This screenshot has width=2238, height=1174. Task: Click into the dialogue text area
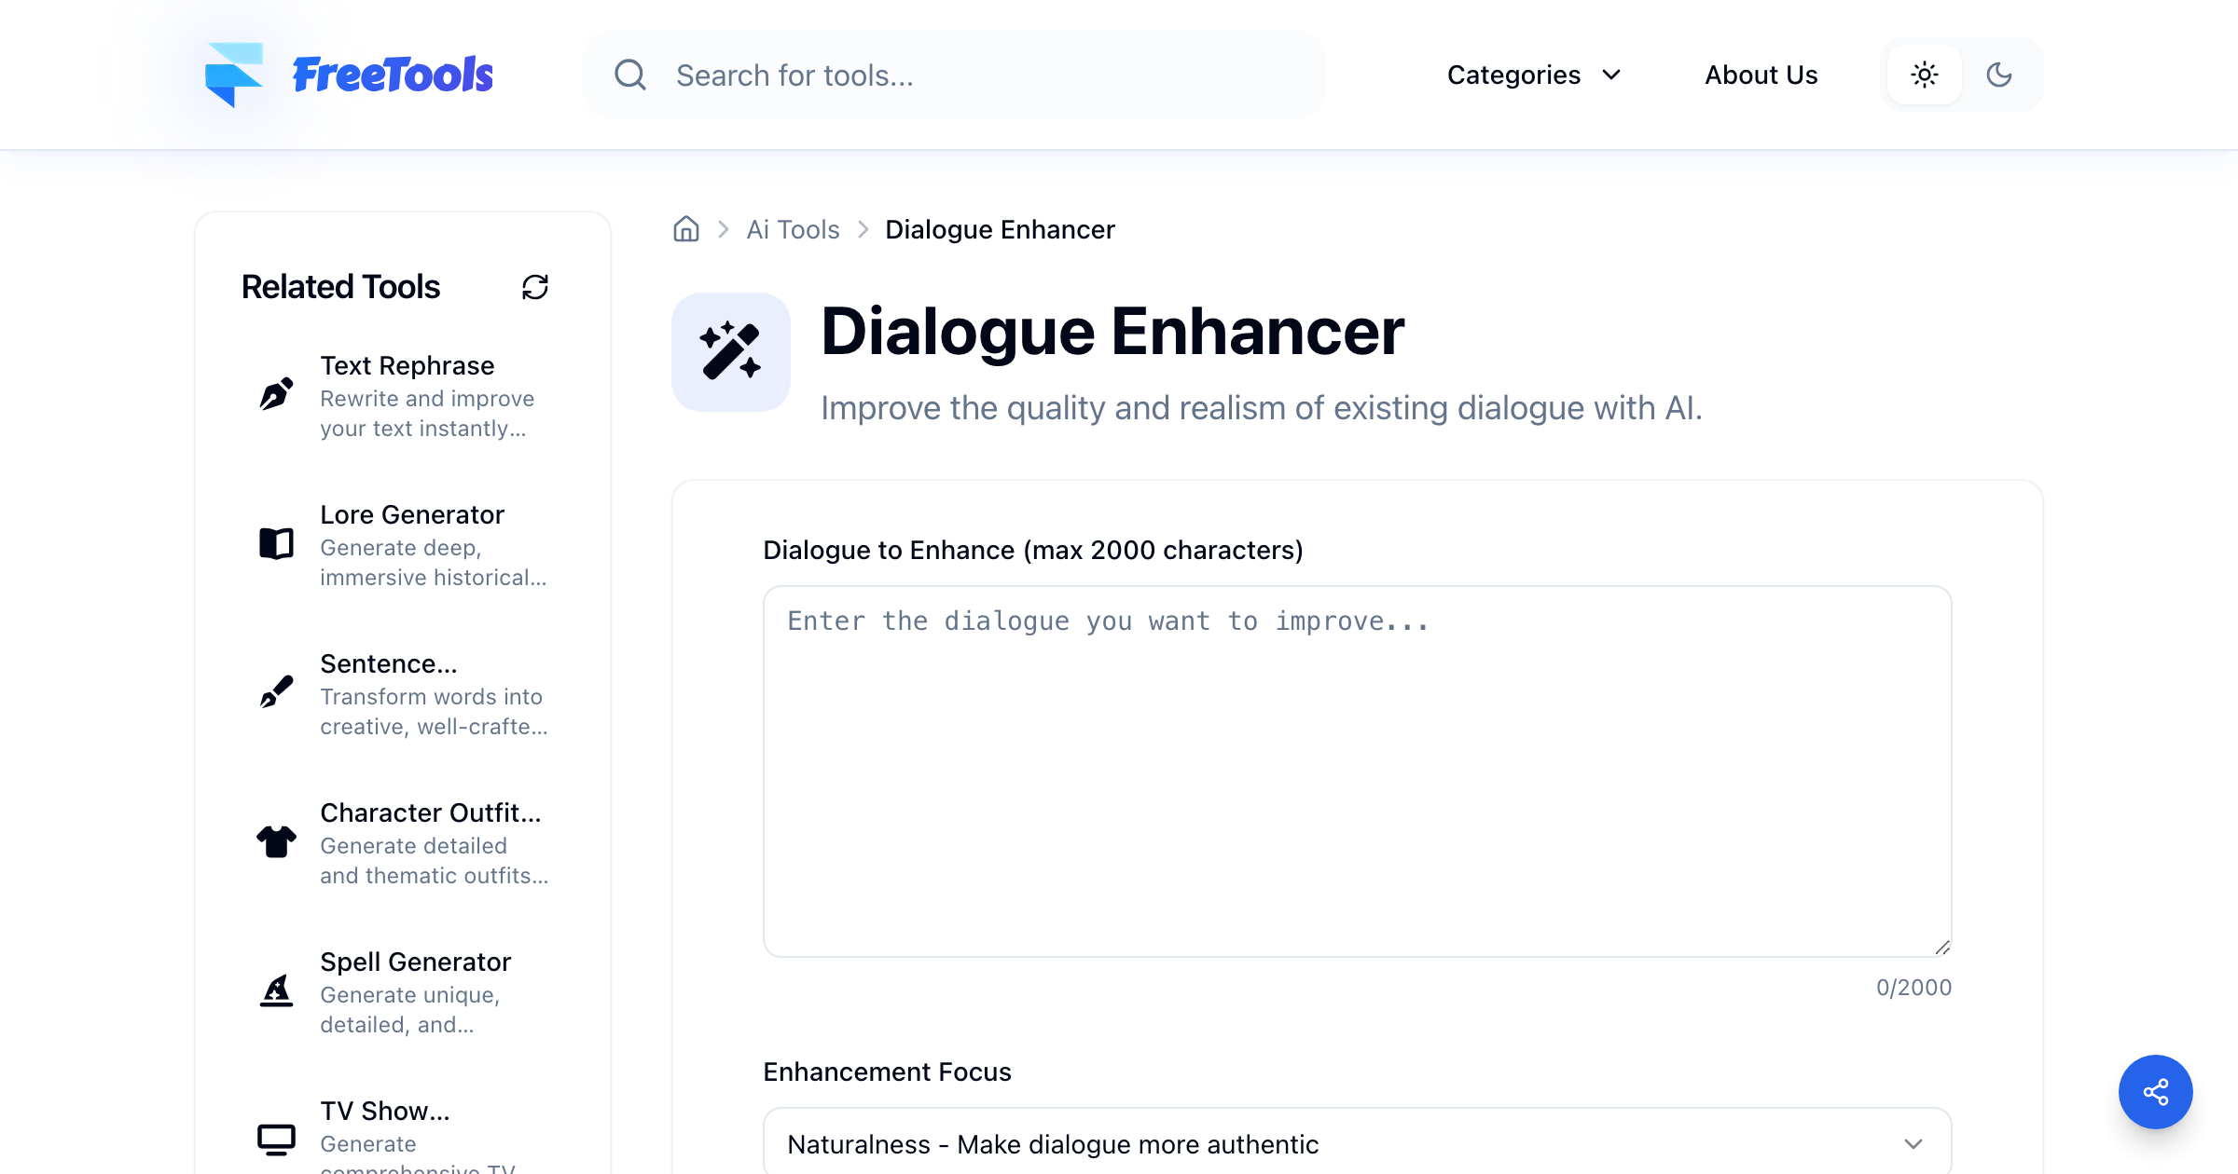tap(1358, 771)
